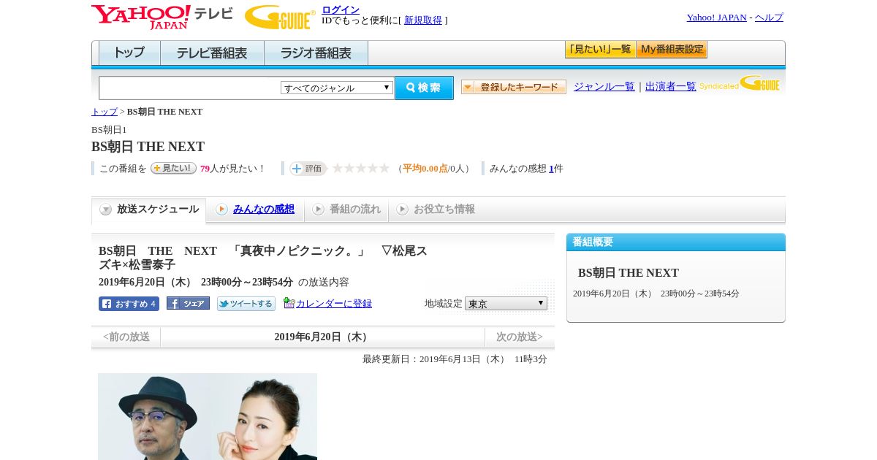Click the BS朝日 THE NEXT title in 番組概要 panel
This screenshot has height=460, width=877.
(629, 273)
